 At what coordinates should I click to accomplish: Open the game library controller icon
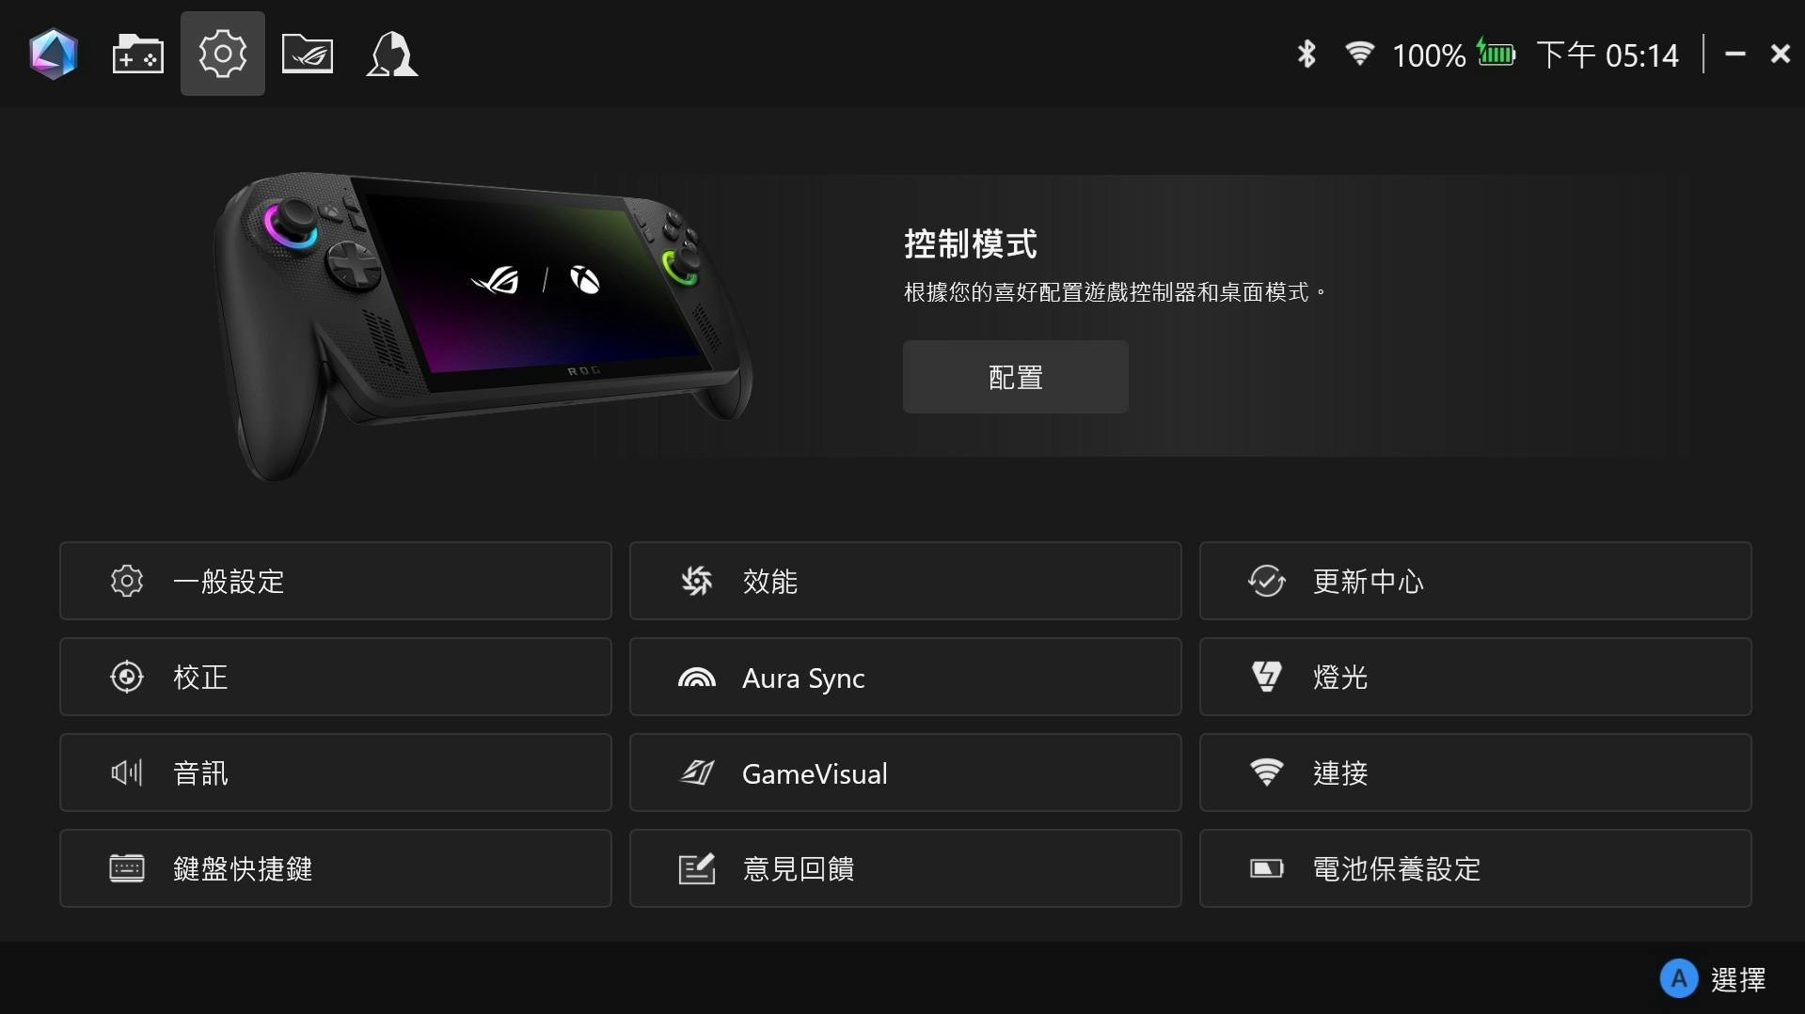click(x=137, y=55)
